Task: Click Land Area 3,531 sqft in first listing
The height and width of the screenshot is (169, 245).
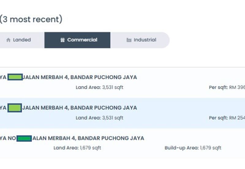Action: click(100, 87)
